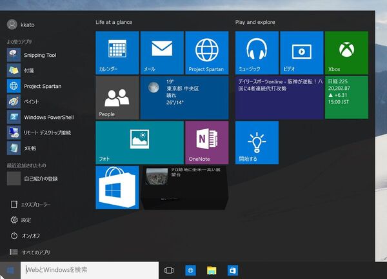
Task: Click the 最近追加されたもの section heading
Action: click(x=26, y=165)
